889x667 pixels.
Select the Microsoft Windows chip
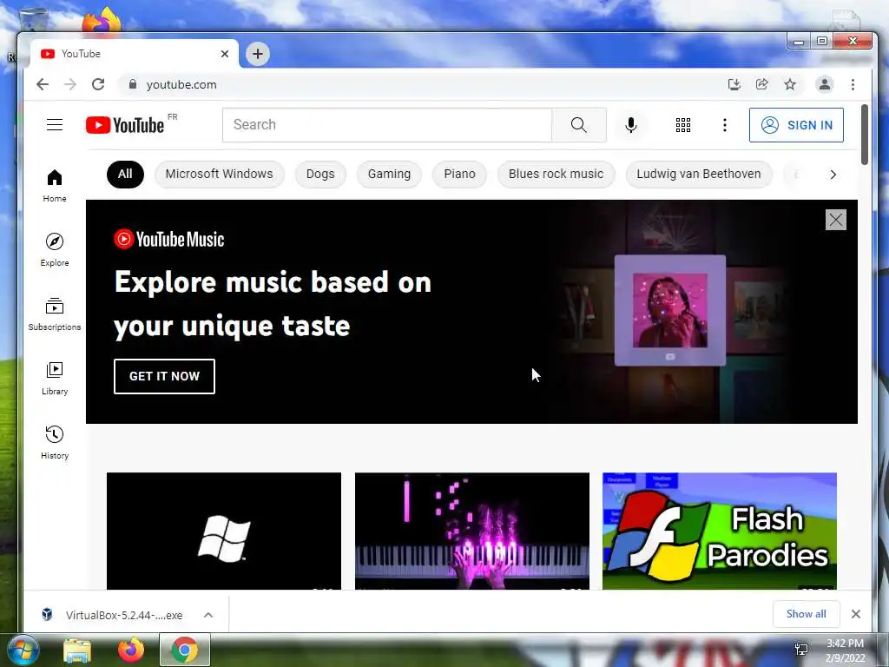click(x=220, y=174)
